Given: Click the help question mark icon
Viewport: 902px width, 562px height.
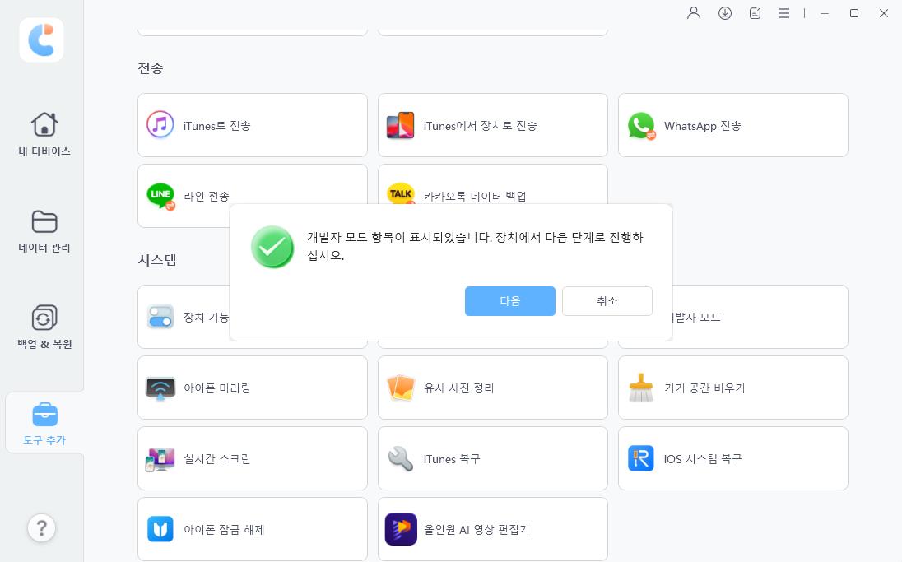Looking at the screenshot, I should (42, 527).
